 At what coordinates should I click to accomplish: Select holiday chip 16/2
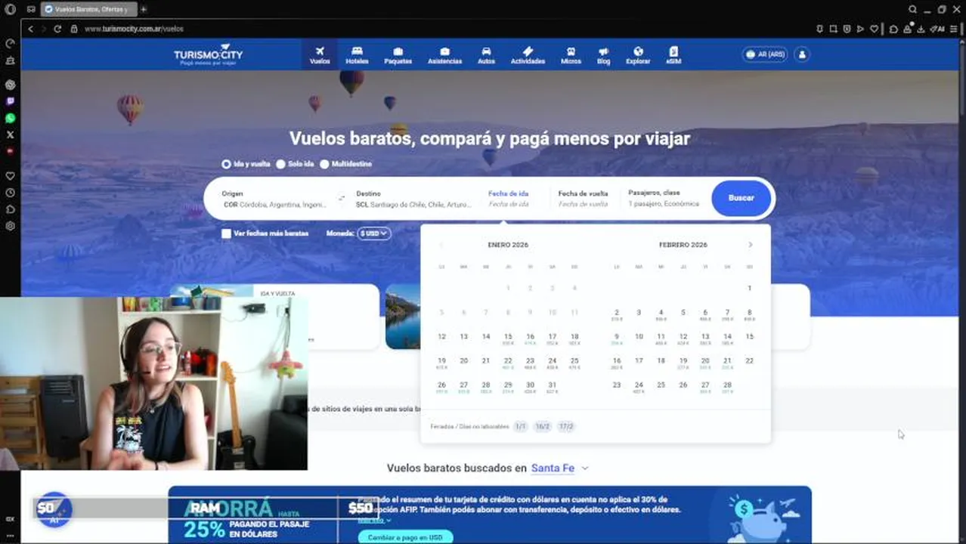point(543,427)
